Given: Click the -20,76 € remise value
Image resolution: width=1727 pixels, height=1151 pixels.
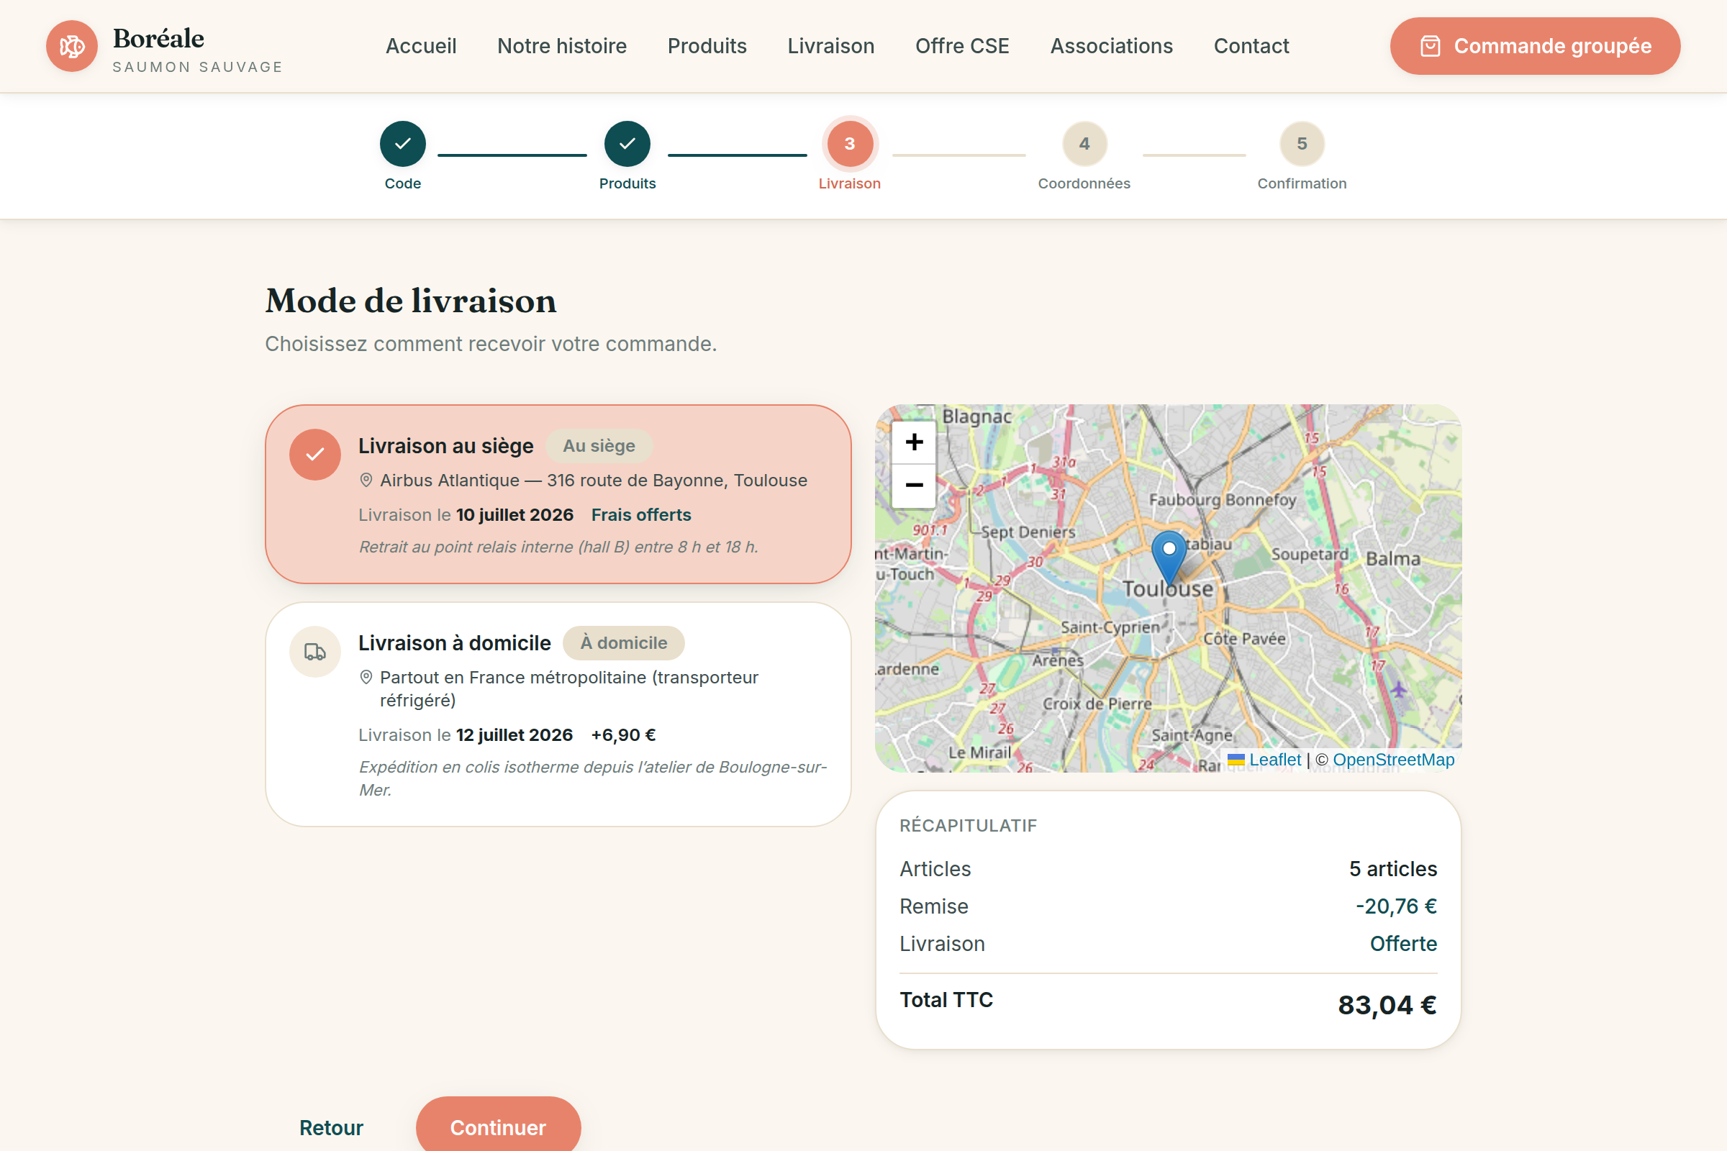Looking at the screenshot, I should (1397, 906).
